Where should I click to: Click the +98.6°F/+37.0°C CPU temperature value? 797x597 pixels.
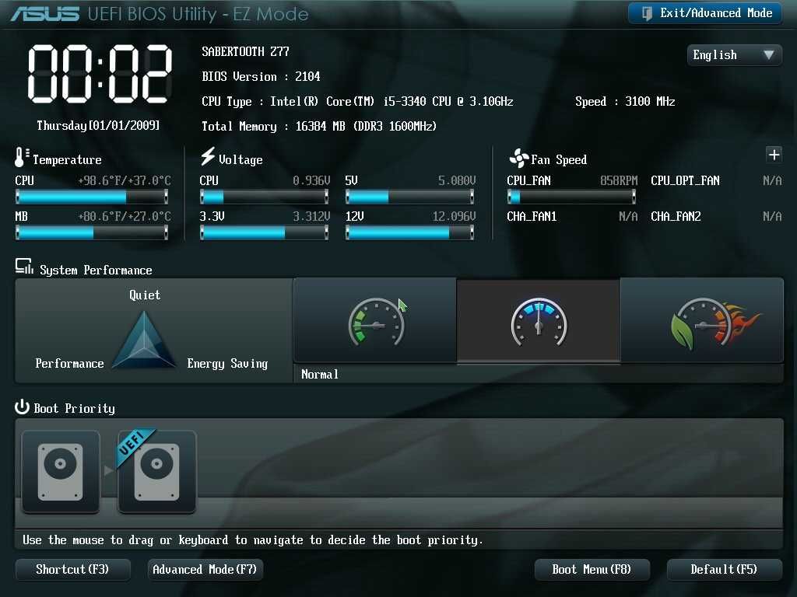[125, 180]
